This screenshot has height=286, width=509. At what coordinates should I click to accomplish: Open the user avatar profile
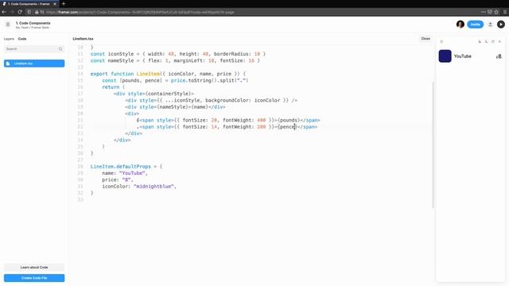click(x=460, y=25)
